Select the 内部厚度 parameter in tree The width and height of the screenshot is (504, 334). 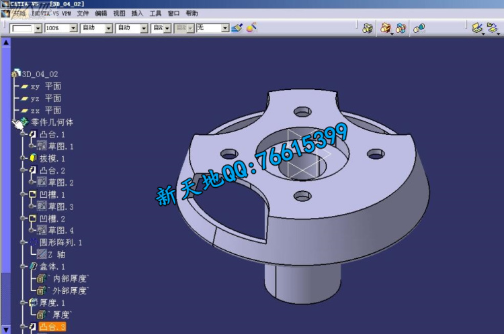70,278
